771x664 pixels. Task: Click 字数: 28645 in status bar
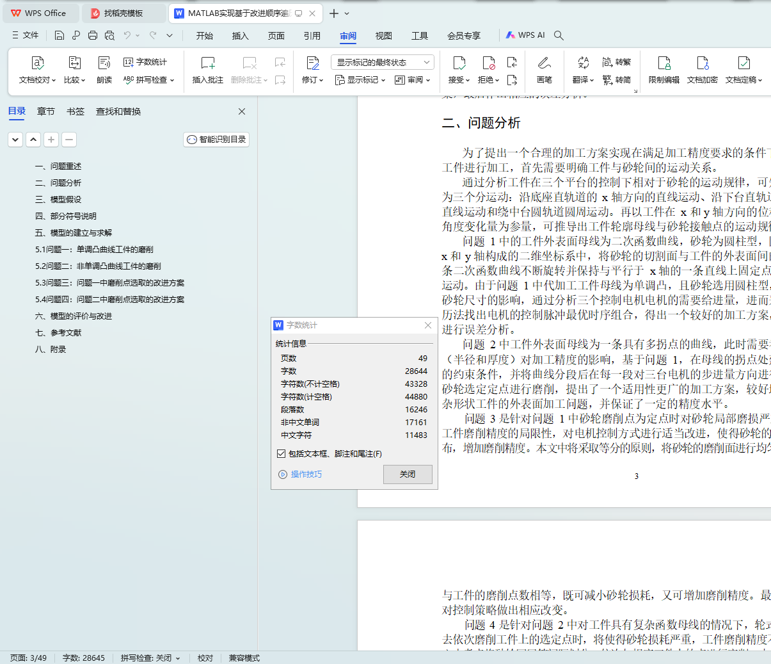(84, 658)
